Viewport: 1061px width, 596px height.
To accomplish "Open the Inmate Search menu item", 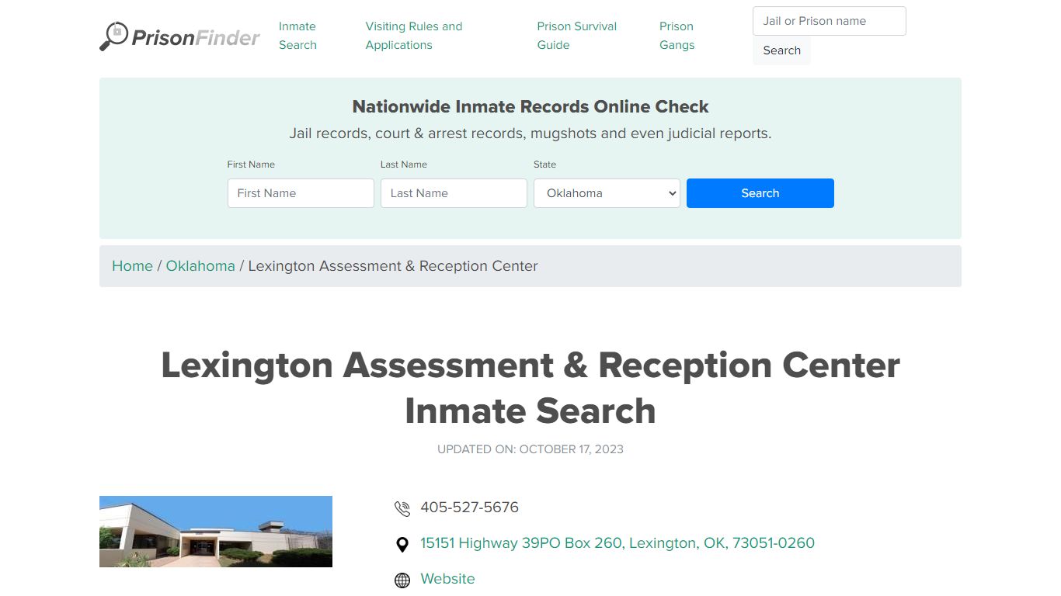I will [x=298, y=36].
